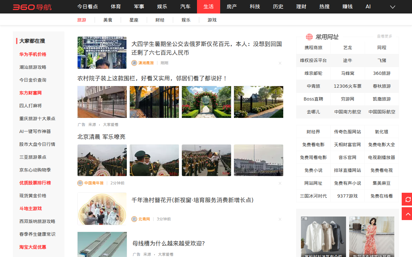
Task: Open the 星座 sub-category tab
Action: point(134,20)
